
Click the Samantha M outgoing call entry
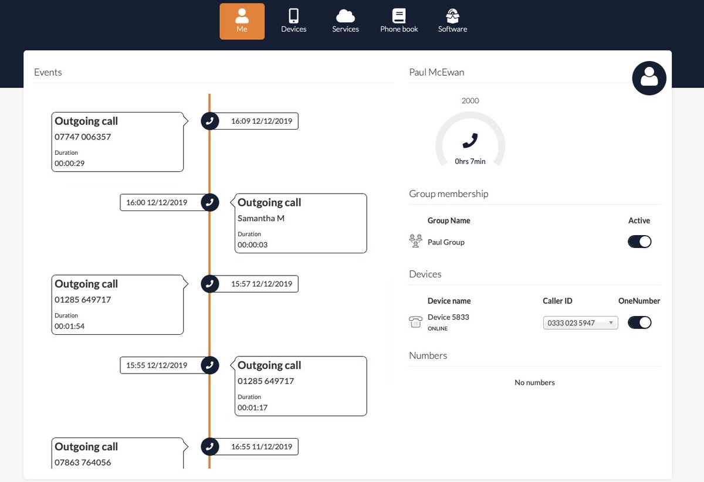300,223
